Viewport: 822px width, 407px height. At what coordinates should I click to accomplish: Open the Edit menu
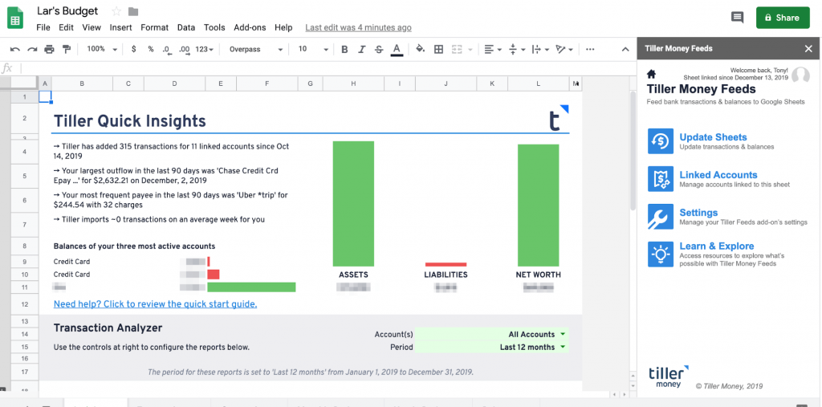click(x=66, y=27)
